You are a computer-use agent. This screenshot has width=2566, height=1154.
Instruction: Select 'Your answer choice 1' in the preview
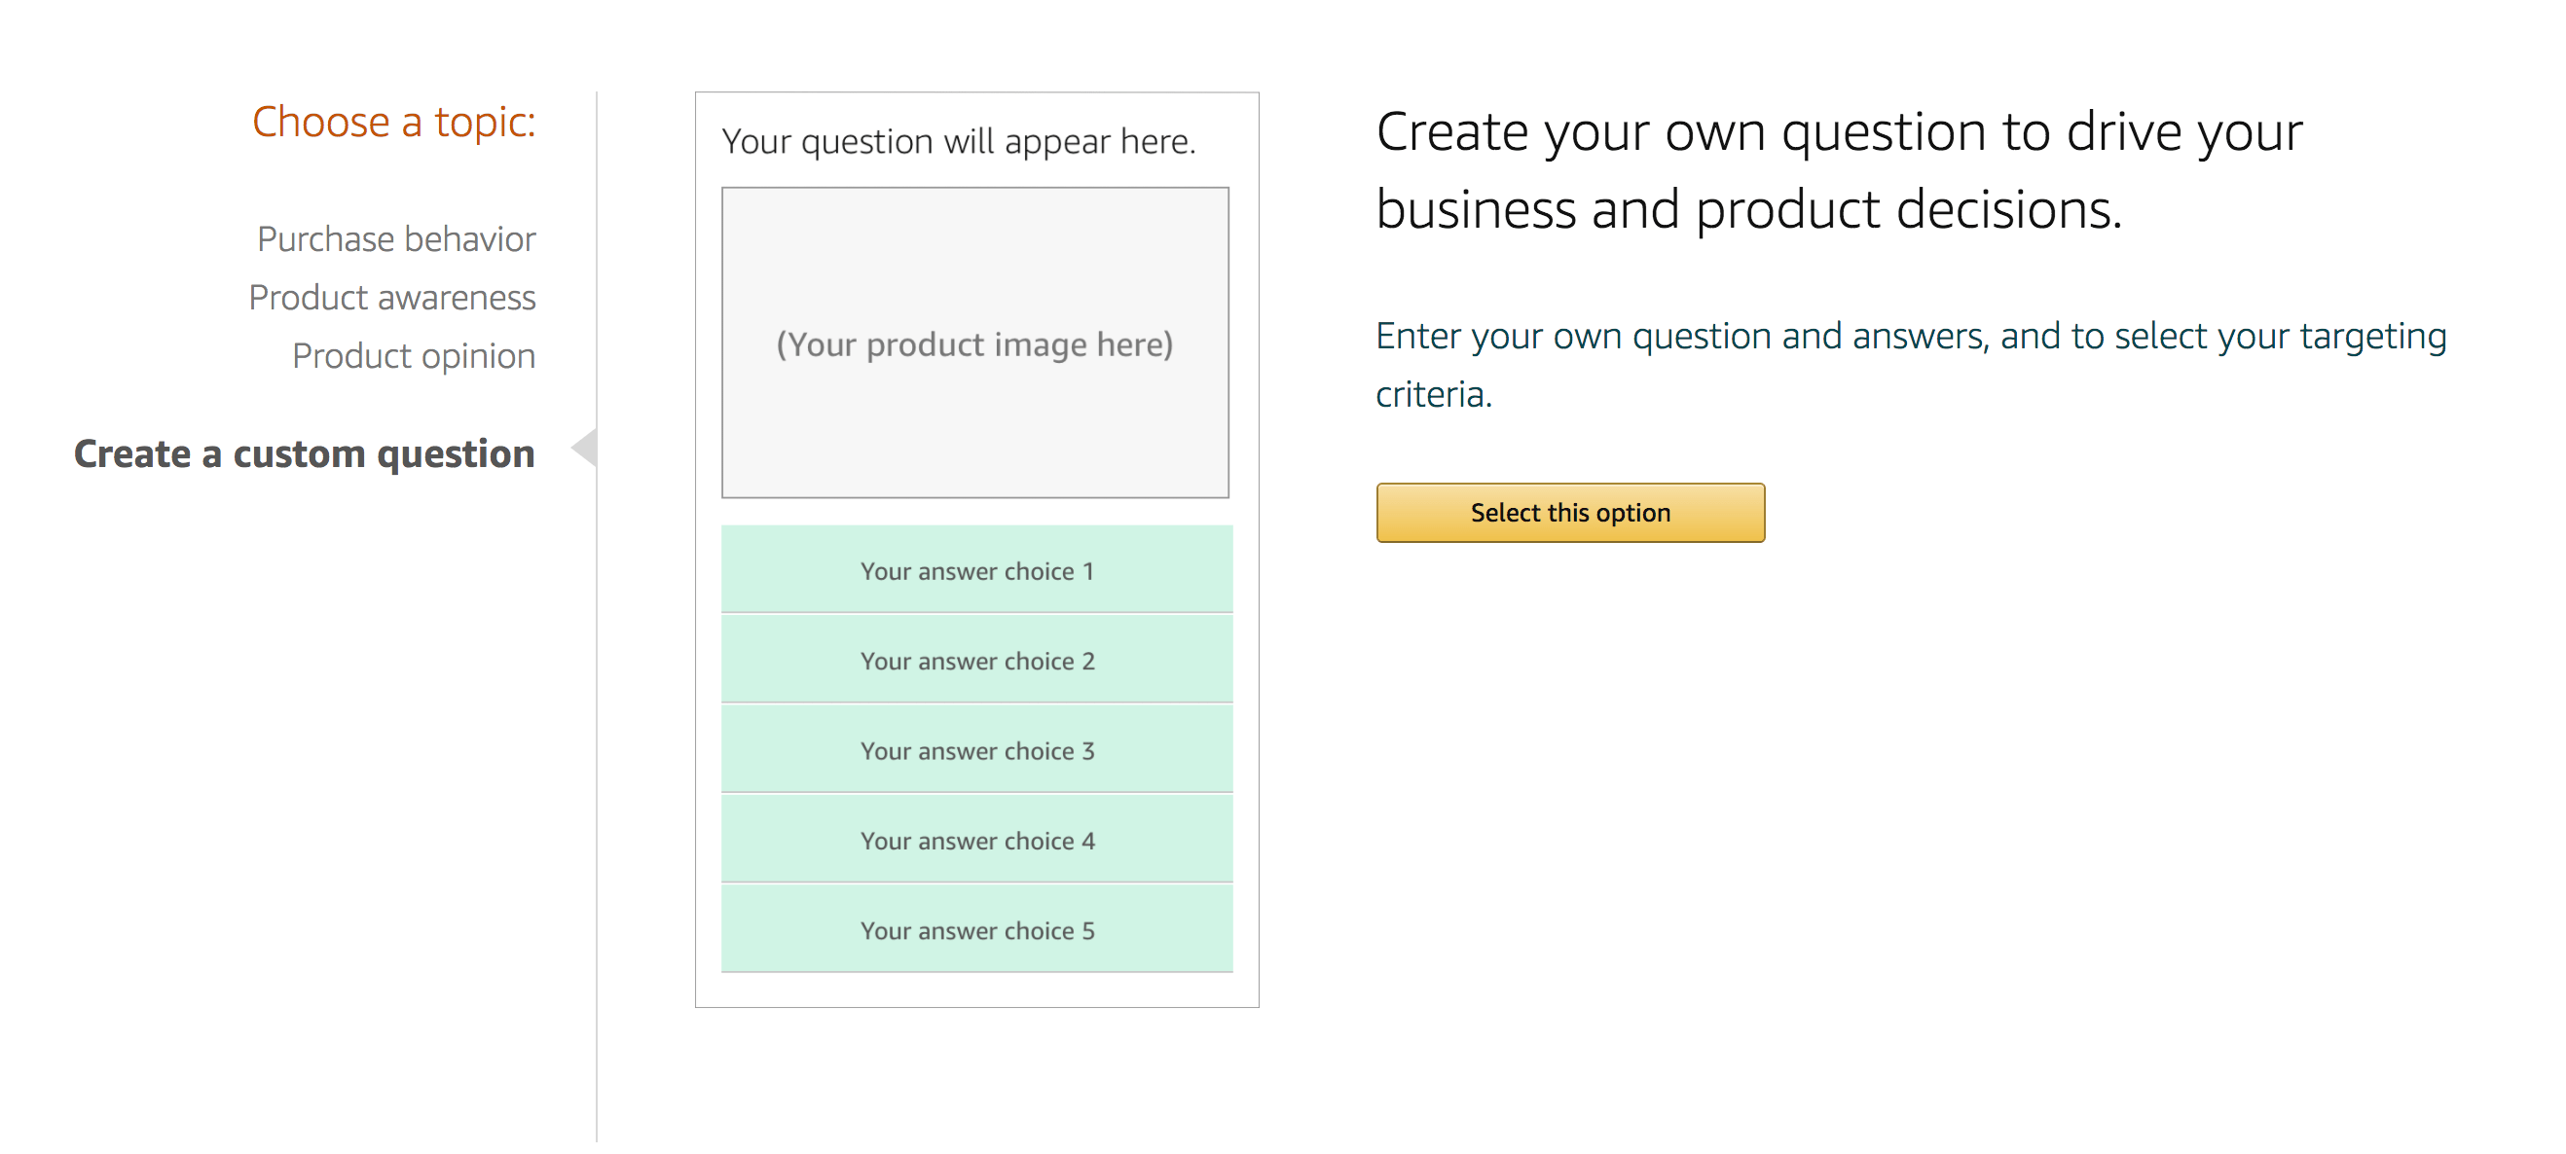977,570
